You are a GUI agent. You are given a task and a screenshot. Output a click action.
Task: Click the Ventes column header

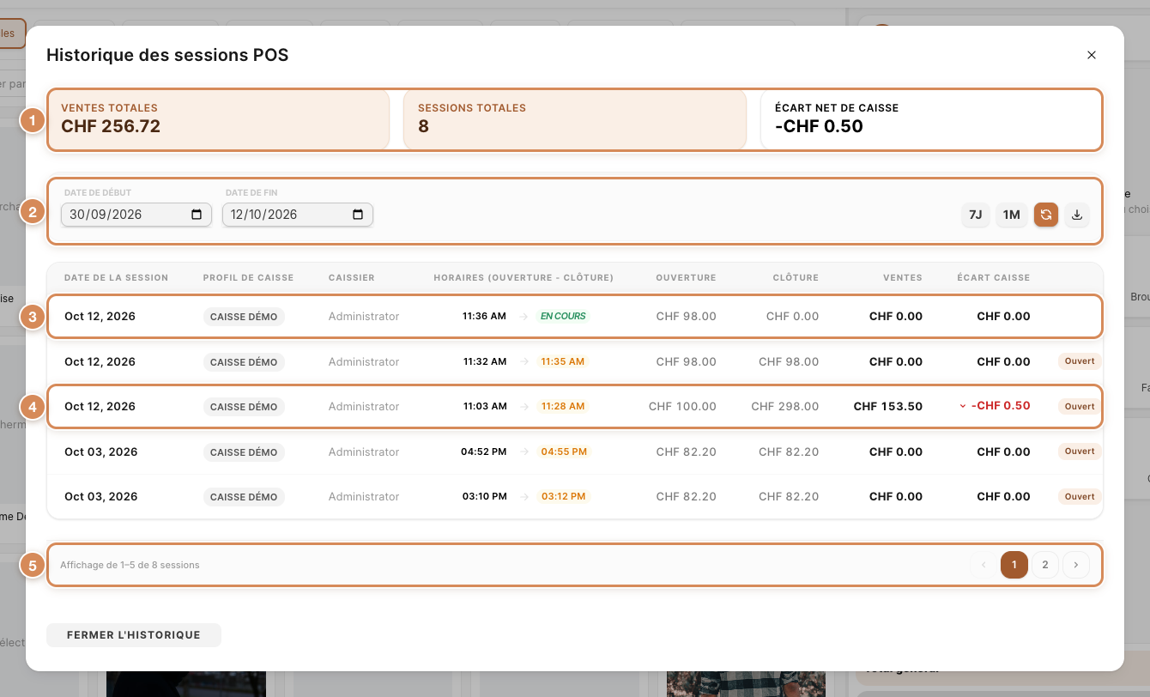903,278
